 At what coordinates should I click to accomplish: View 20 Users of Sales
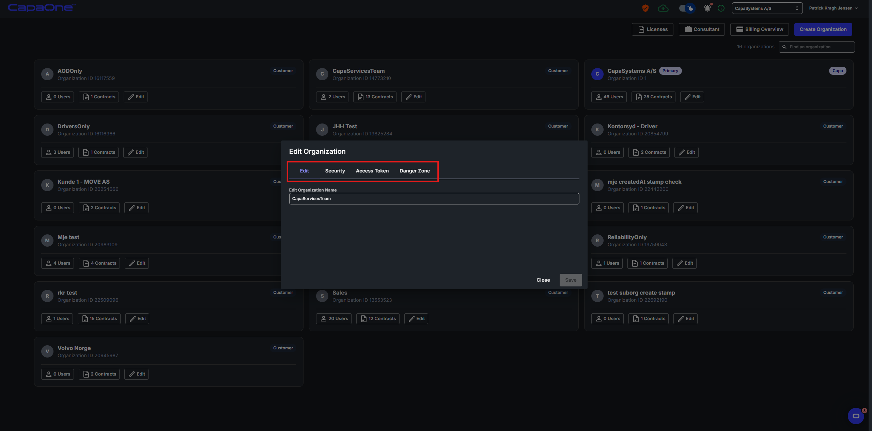334,319
